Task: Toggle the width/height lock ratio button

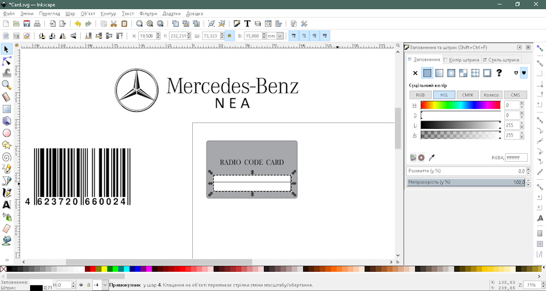Action: tap(229, 36)
